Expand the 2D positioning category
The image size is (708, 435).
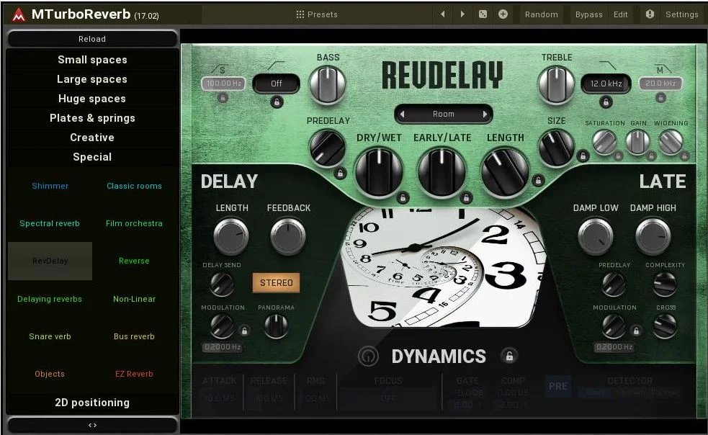(x=92, y=403)
